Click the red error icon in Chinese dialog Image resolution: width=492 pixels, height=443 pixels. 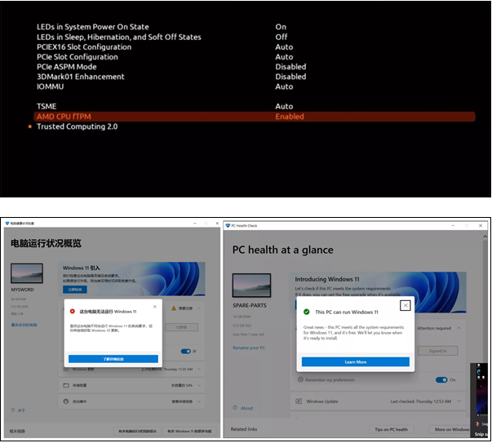[73, 311]
